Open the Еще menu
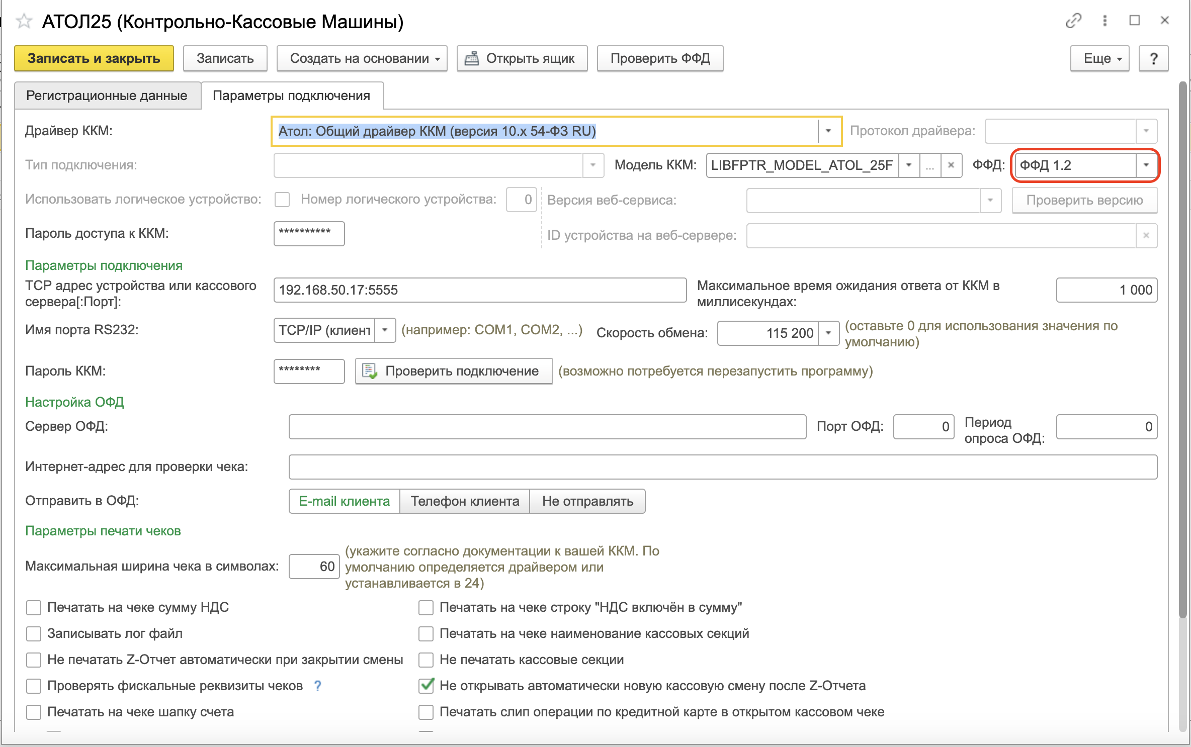The height and width of the screenshot is (747, 1191). [x=1100, y=59]
